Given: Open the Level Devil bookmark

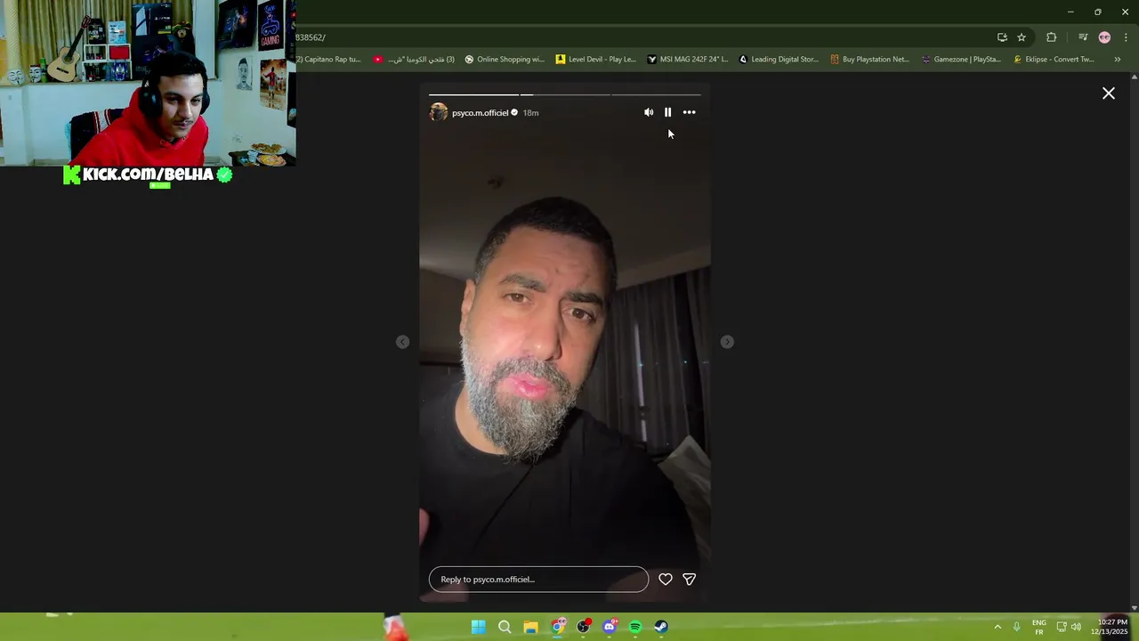Looking at the screenshot, I should 596,60.
